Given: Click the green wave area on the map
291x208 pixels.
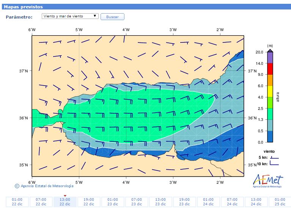Looking at the screenshot, I should (144, 114).
